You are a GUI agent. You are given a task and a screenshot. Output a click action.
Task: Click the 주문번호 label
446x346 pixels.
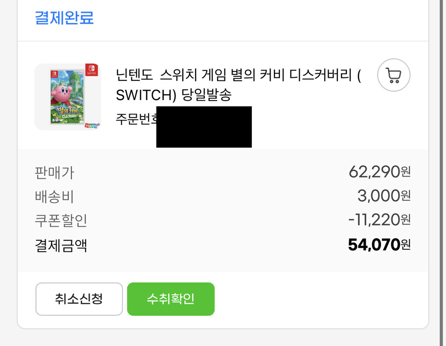point(136,119)
